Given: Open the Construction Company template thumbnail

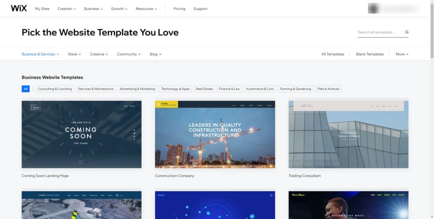Looking at the screenshot, I should pos(215,134).
